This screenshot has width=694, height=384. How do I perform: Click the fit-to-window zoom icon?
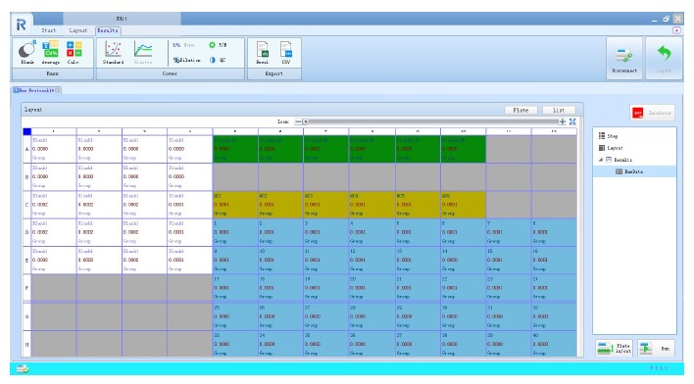pos(572,121)
